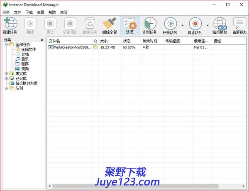Open the arrow dropdown next to 开始队列
This screenshot has width=249, height=191.
[183, 25]
